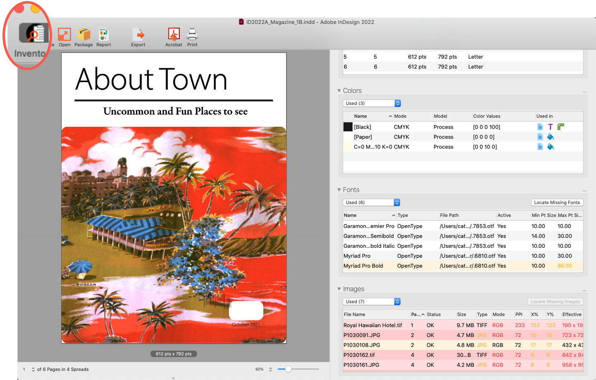Click the orange '86.00' max size value

(565, 266)
